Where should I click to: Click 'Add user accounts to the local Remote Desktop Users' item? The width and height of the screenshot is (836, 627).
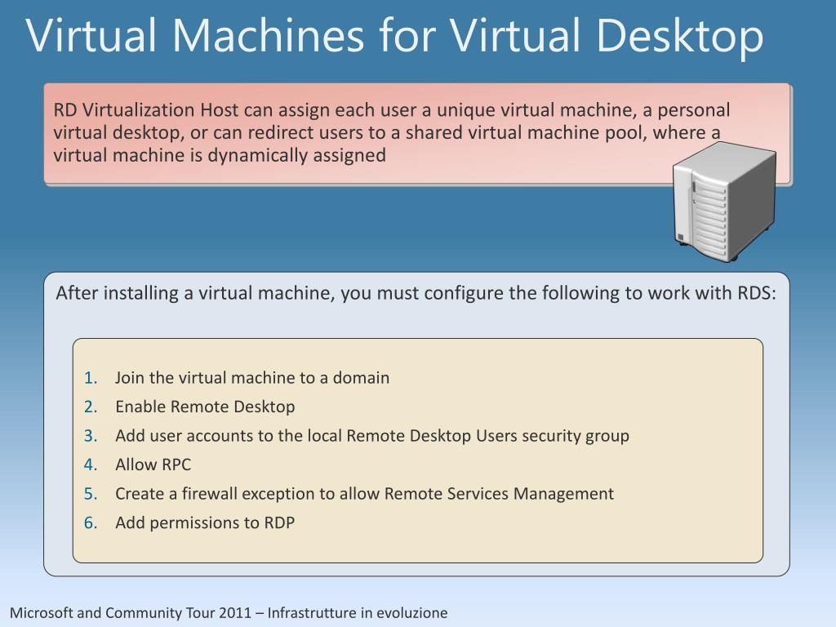[x=372, y=436]
